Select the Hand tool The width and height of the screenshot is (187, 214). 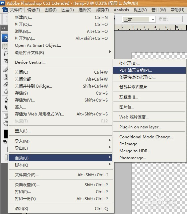pos(6,123)
